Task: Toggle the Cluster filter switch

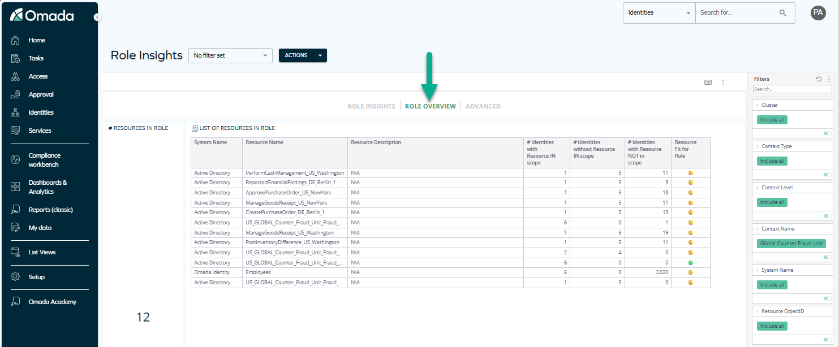Action: (x=828, y=133)
